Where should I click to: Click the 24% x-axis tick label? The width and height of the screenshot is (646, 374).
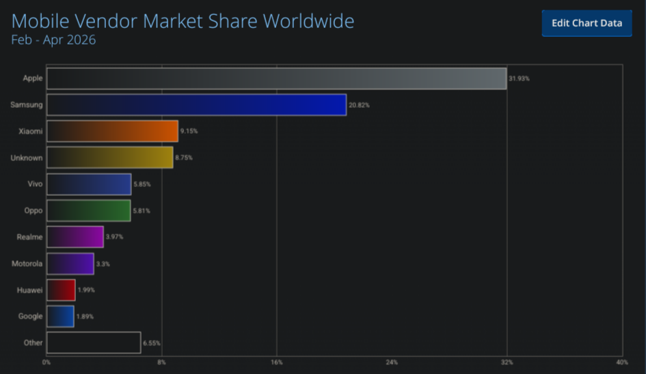click(x=392, y=362)
